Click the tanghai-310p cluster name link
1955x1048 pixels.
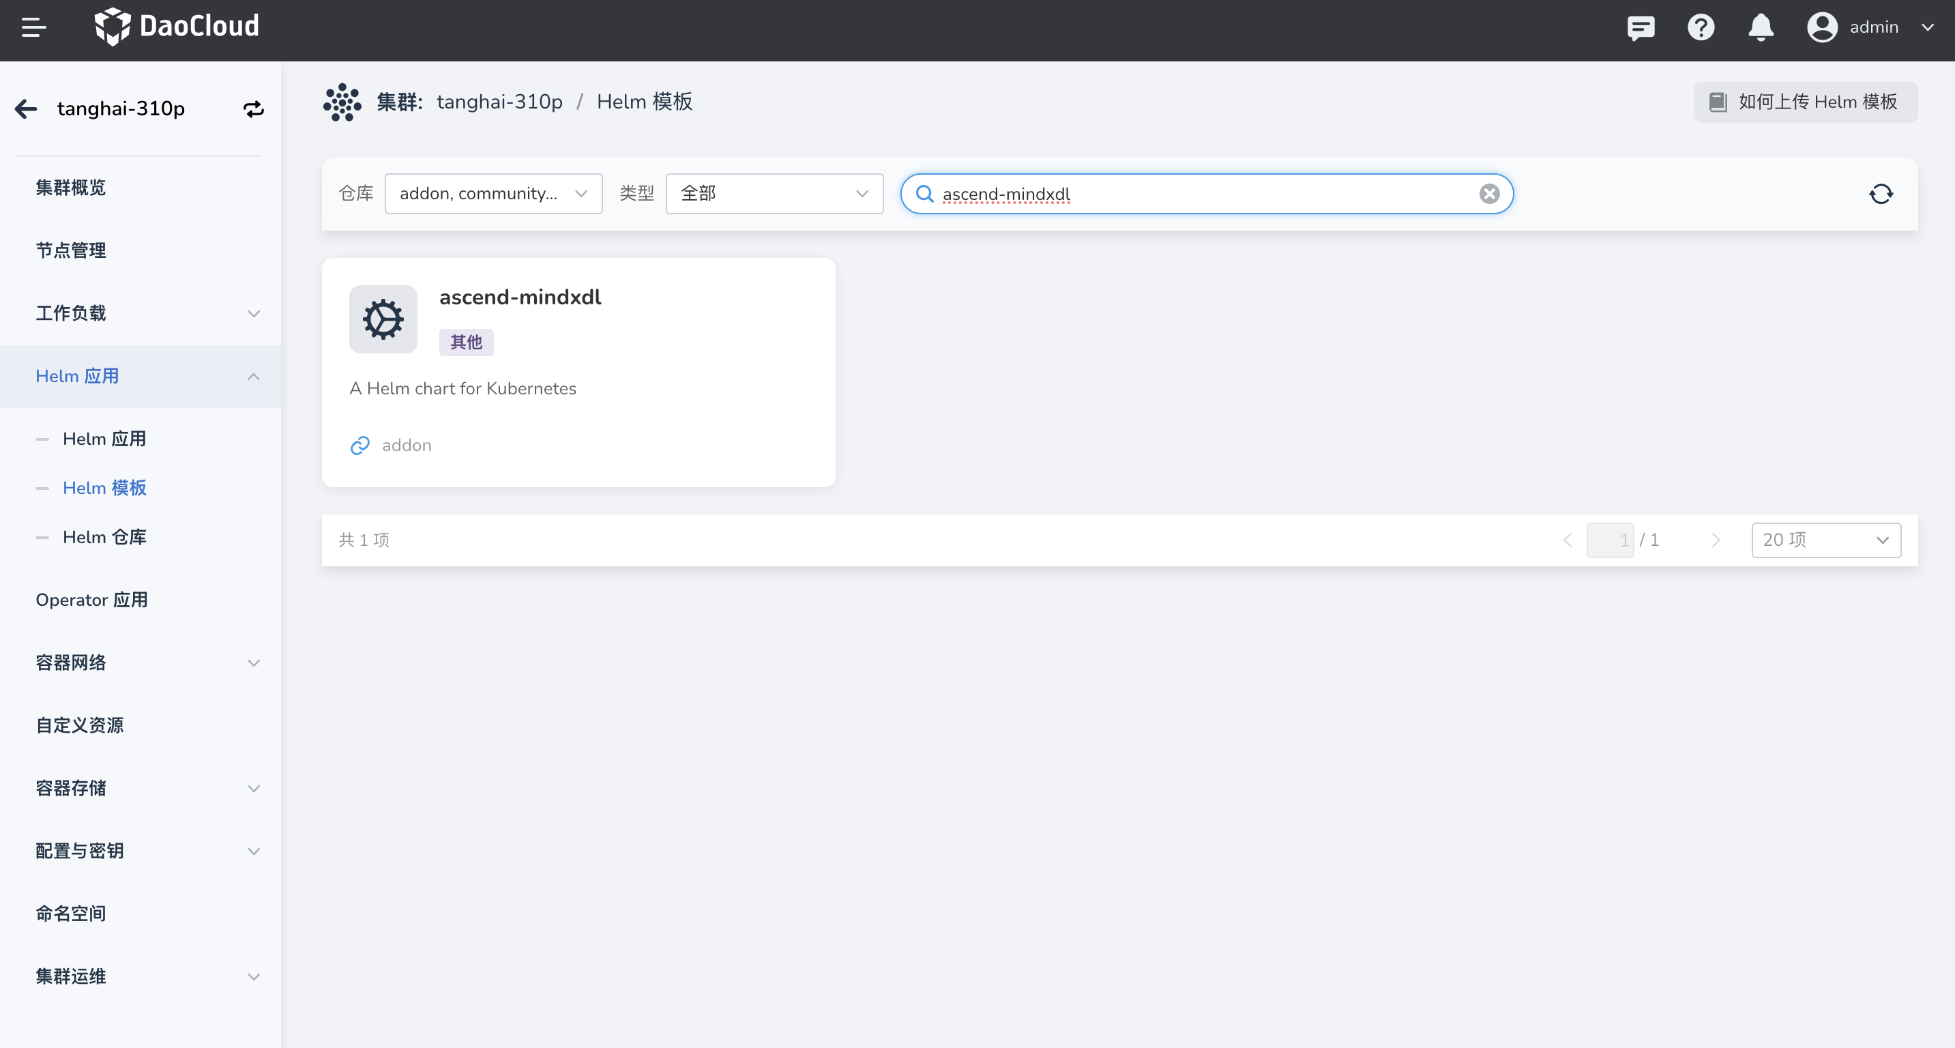(499, 102)
